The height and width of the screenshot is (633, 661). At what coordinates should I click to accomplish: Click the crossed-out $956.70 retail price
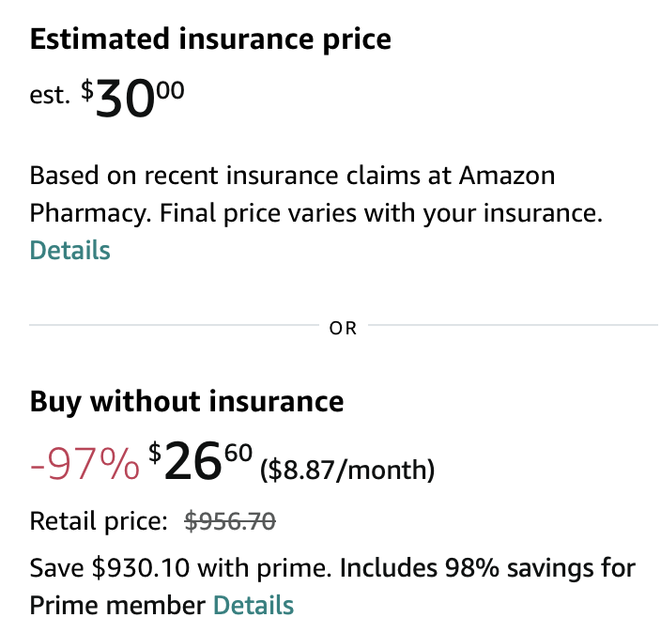click(230, 521)
